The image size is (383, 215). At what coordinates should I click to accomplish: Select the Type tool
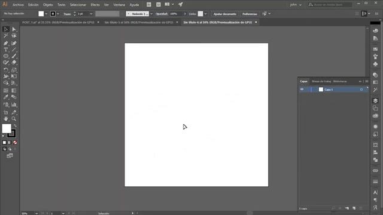[5, 50]
